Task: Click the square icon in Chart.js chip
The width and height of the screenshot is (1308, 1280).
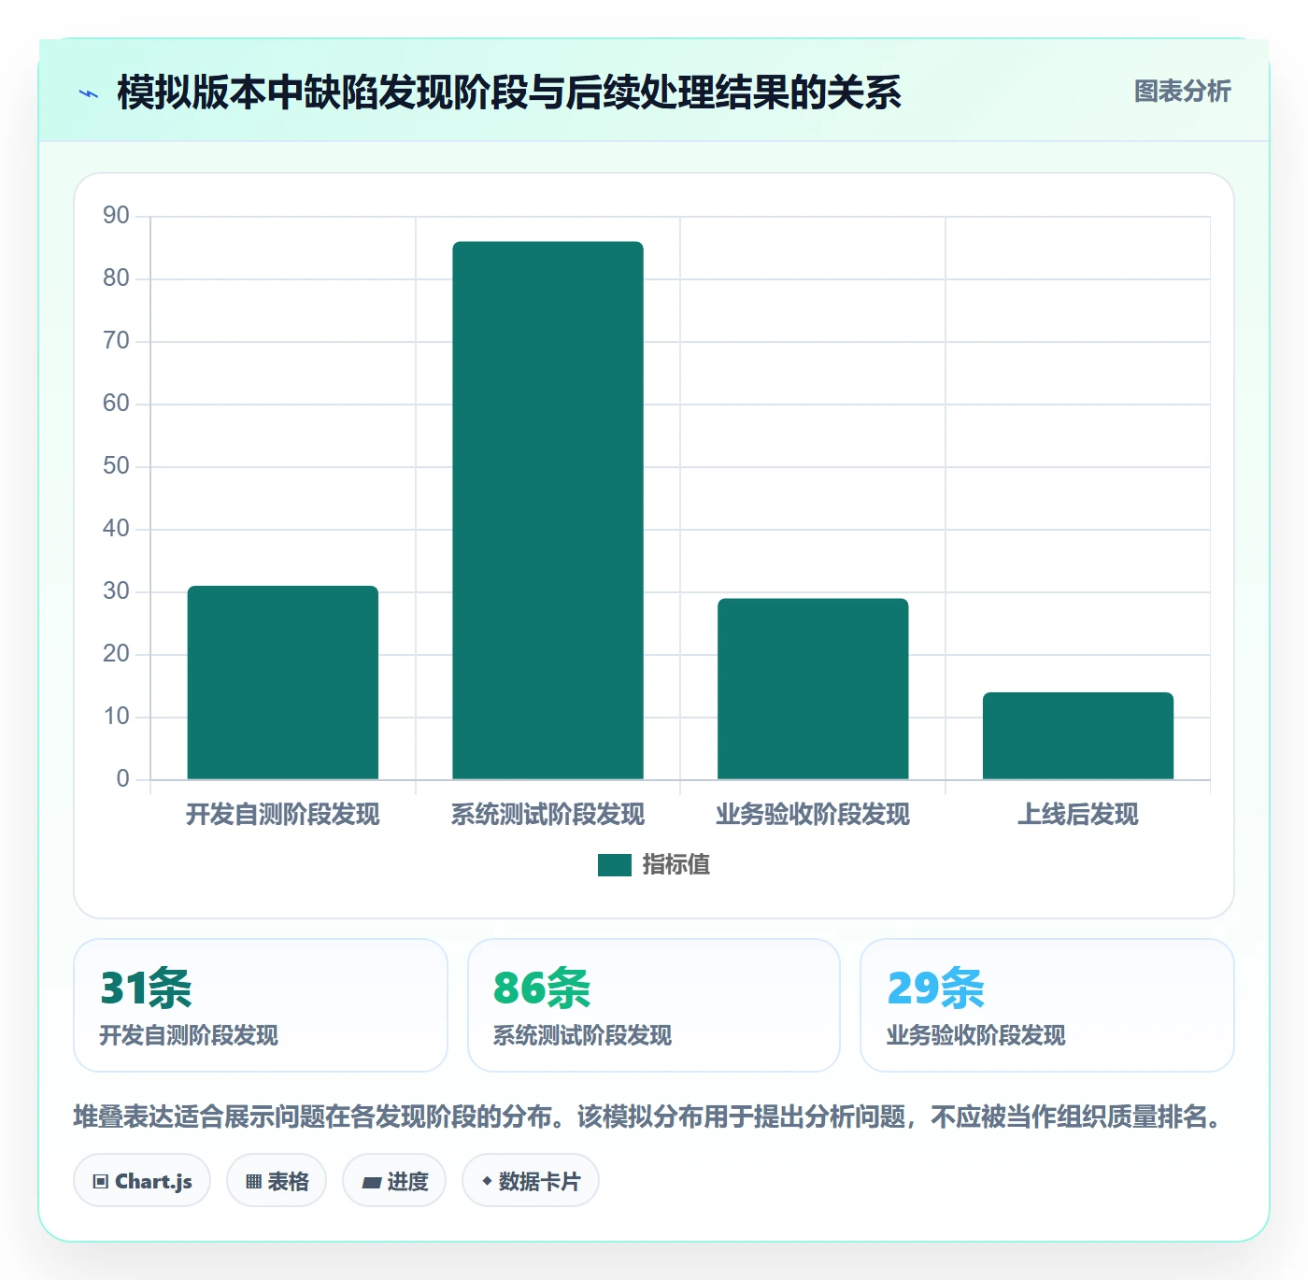Action: [101, 1182]
